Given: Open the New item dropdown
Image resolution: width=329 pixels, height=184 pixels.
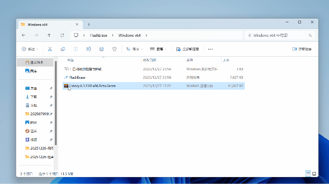Looking at the screenshot, I should coord(30,49).
